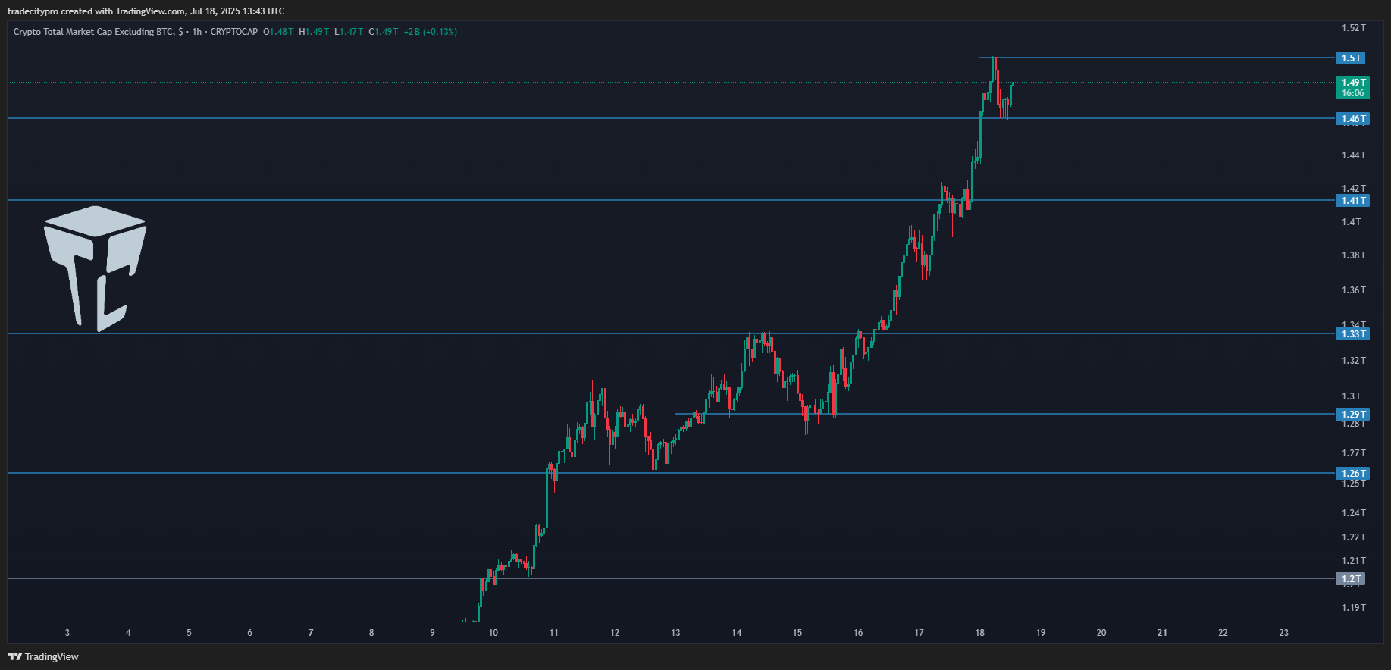Viewport: 1391px width, 670px height.
Task: Click date '20' on the time axis
Action: 1101,633
